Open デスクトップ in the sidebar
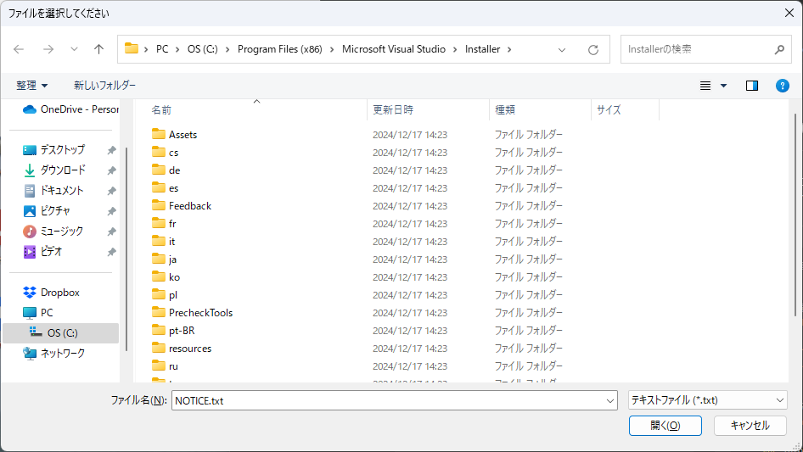This screenshot has height=452, width=803. point(63,150)
